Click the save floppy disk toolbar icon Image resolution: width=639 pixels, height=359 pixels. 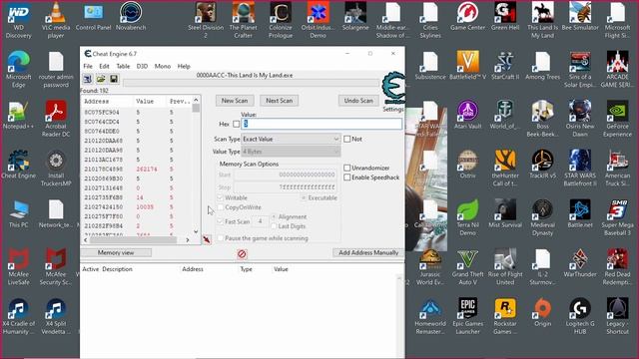[114, 79]
